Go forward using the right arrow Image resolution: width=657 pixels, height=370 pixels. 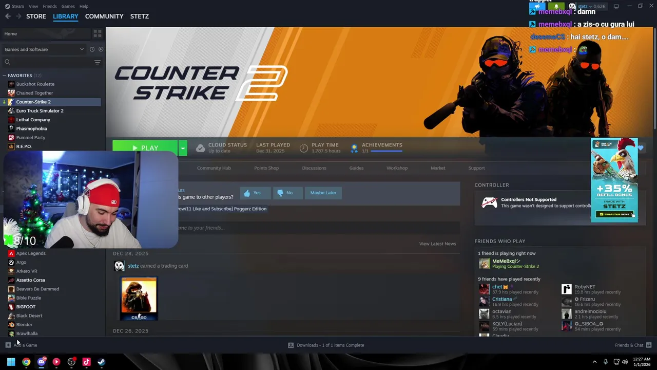(18, 16)
